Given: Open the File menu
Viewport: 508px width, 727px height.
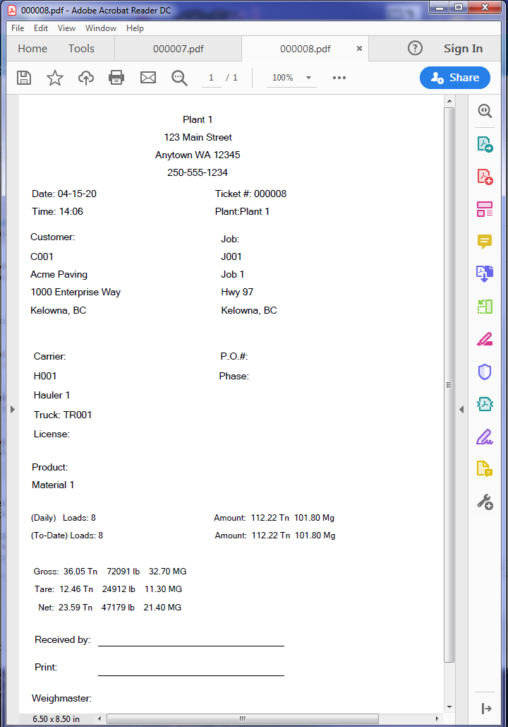Looking at the screenshot, I should click(18, 28).
